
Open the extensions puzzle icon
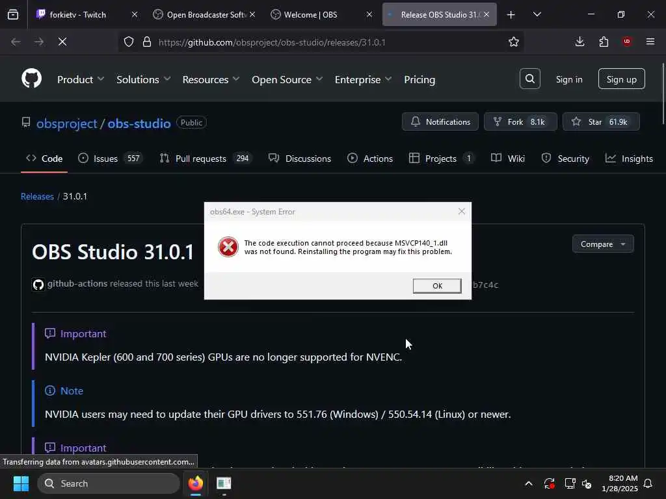point(604,42)
